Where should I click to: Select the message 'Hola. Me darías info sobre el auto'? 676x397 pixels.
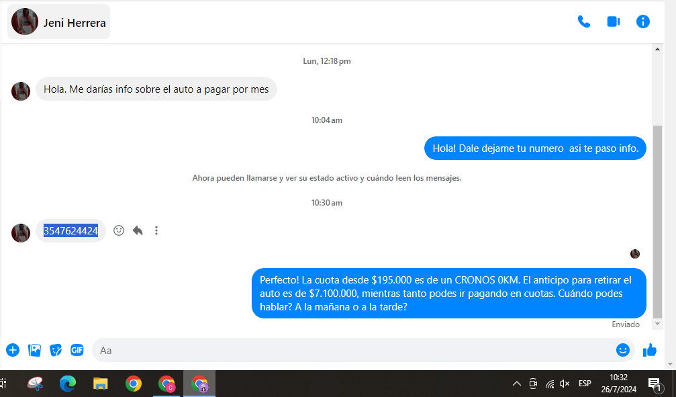tap(156, 89)
